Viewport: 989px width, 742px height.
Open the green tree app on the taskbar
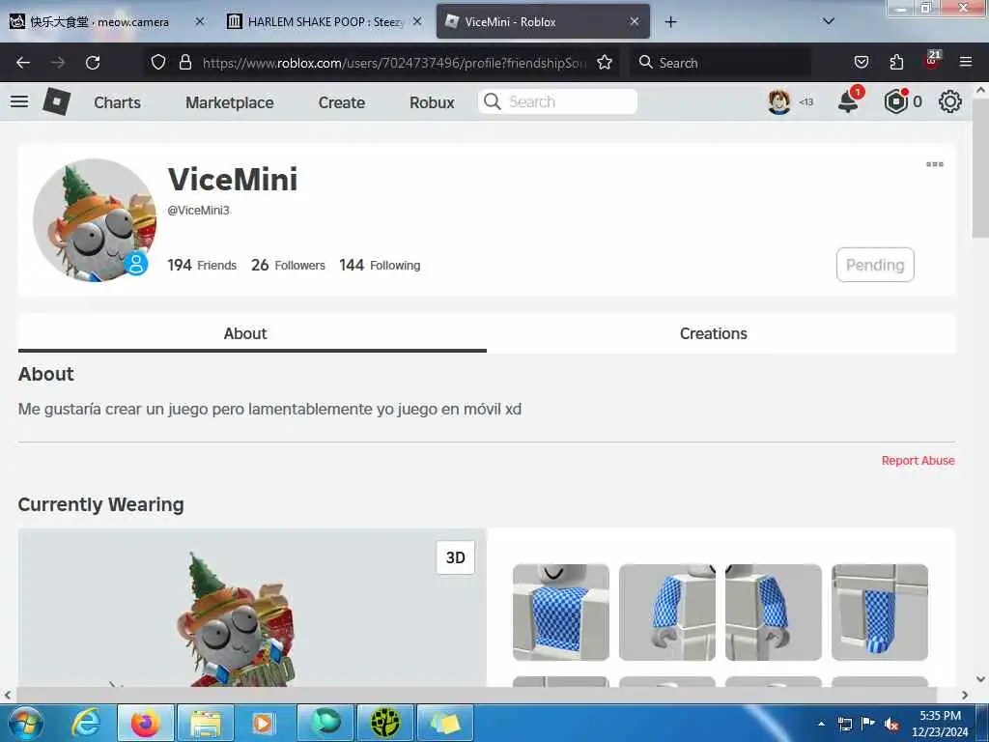[x=385, y=723]
